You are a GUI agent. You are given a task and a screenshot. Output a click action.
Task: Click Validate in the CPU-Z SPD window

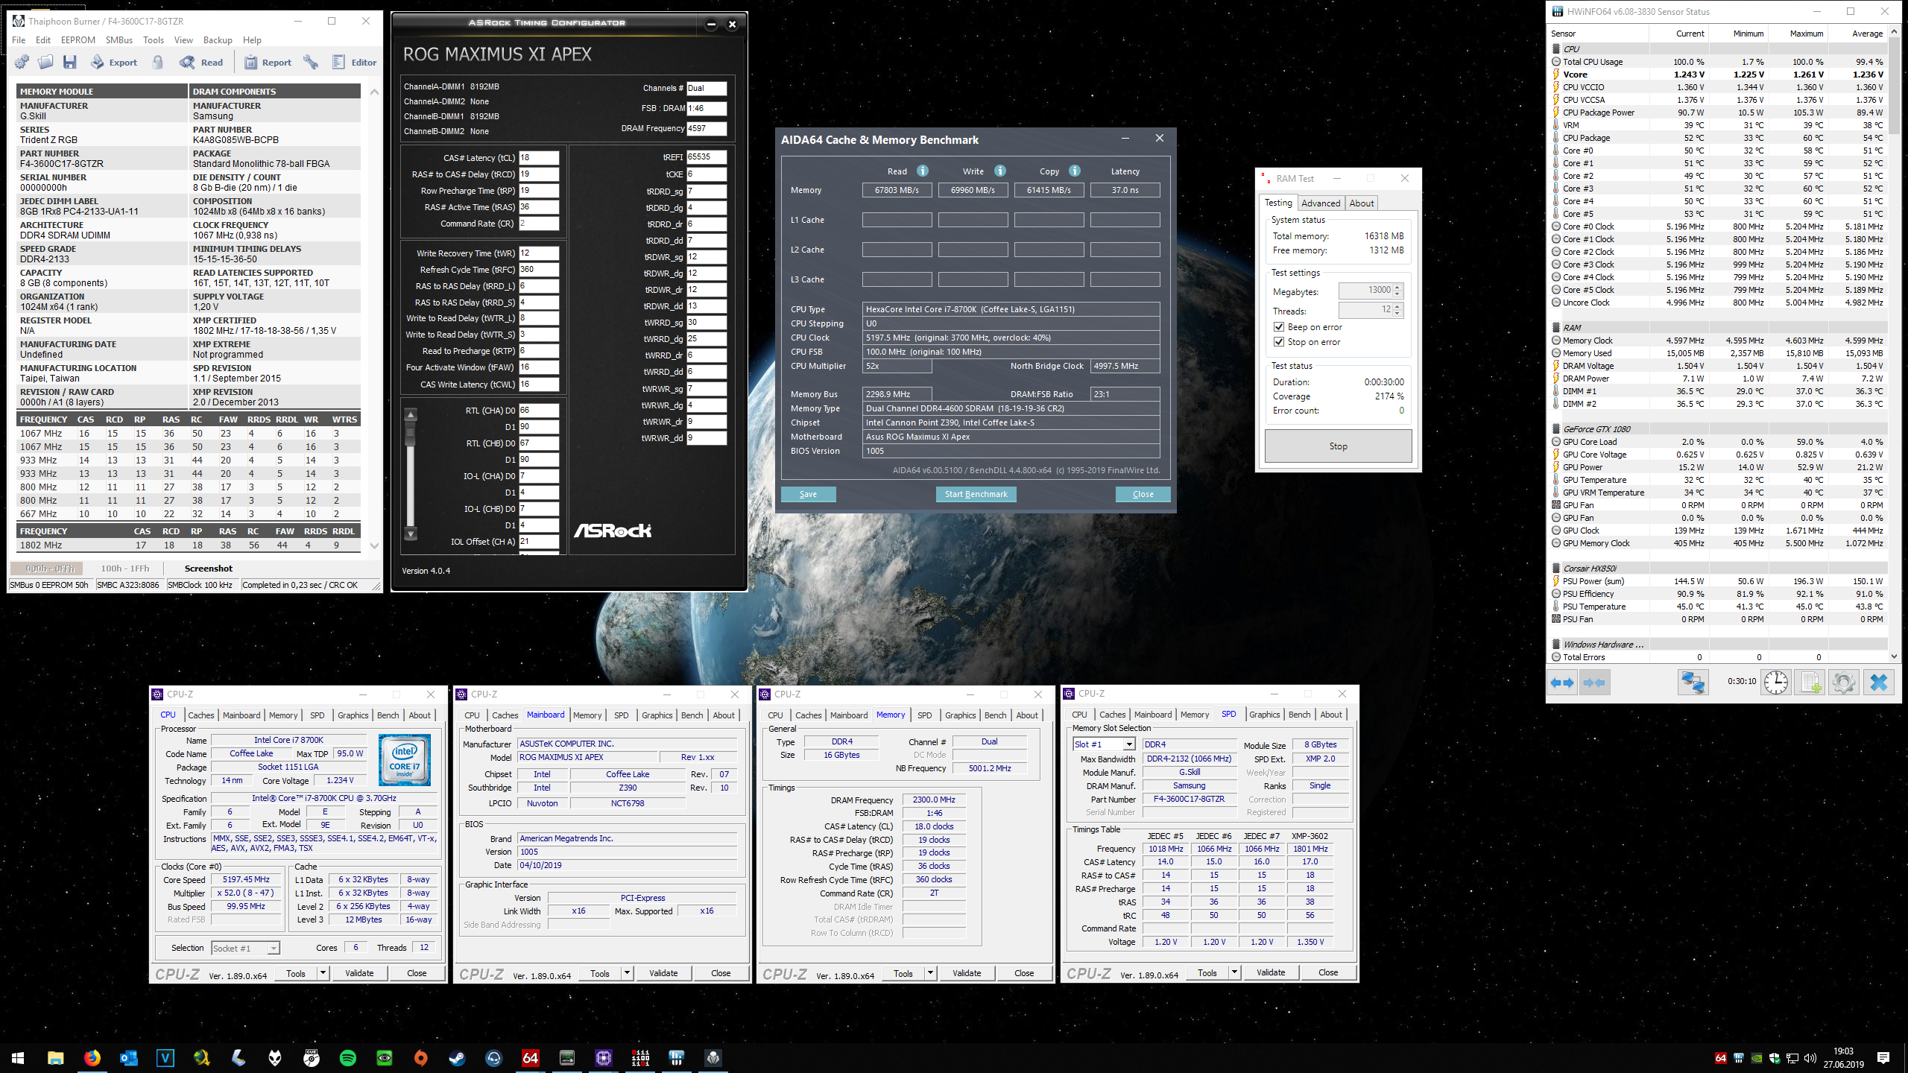click(x=1271, y=972)
